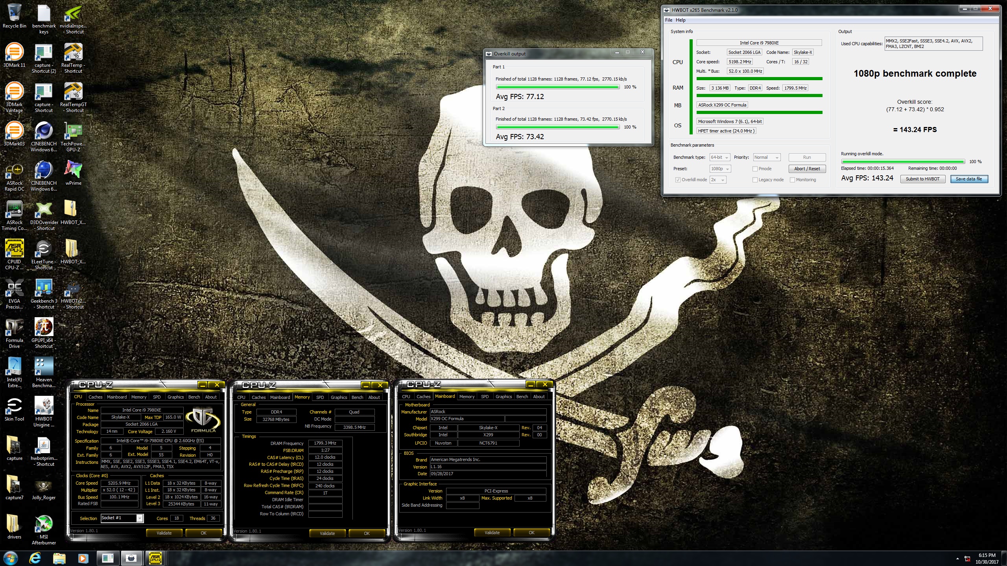The image size is (1007, 566).
Task: Launch the Formula Drive icon
Action: click(14, 333)
